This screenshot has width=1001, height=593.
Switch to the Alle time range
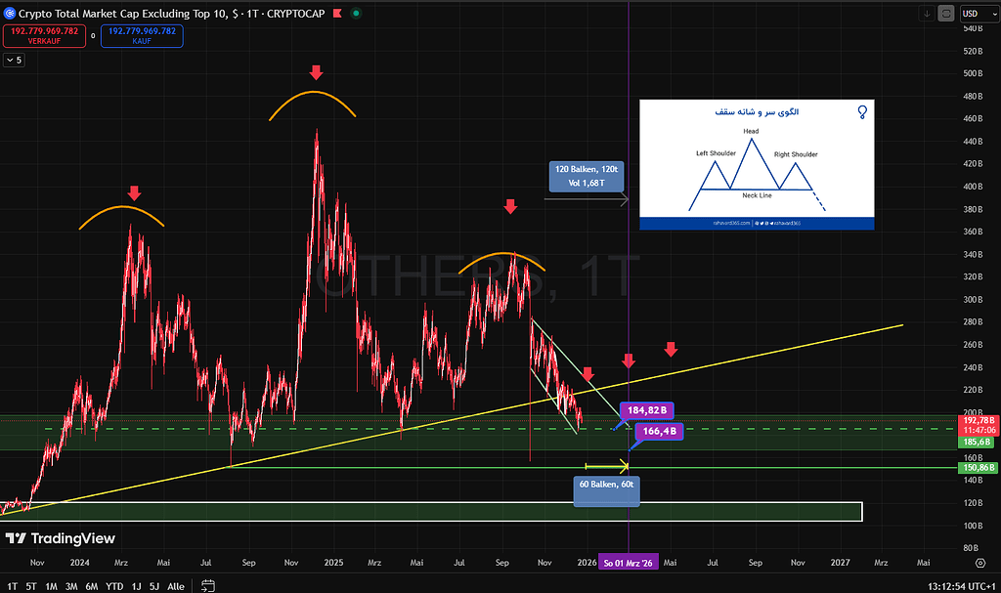point(176,586)
